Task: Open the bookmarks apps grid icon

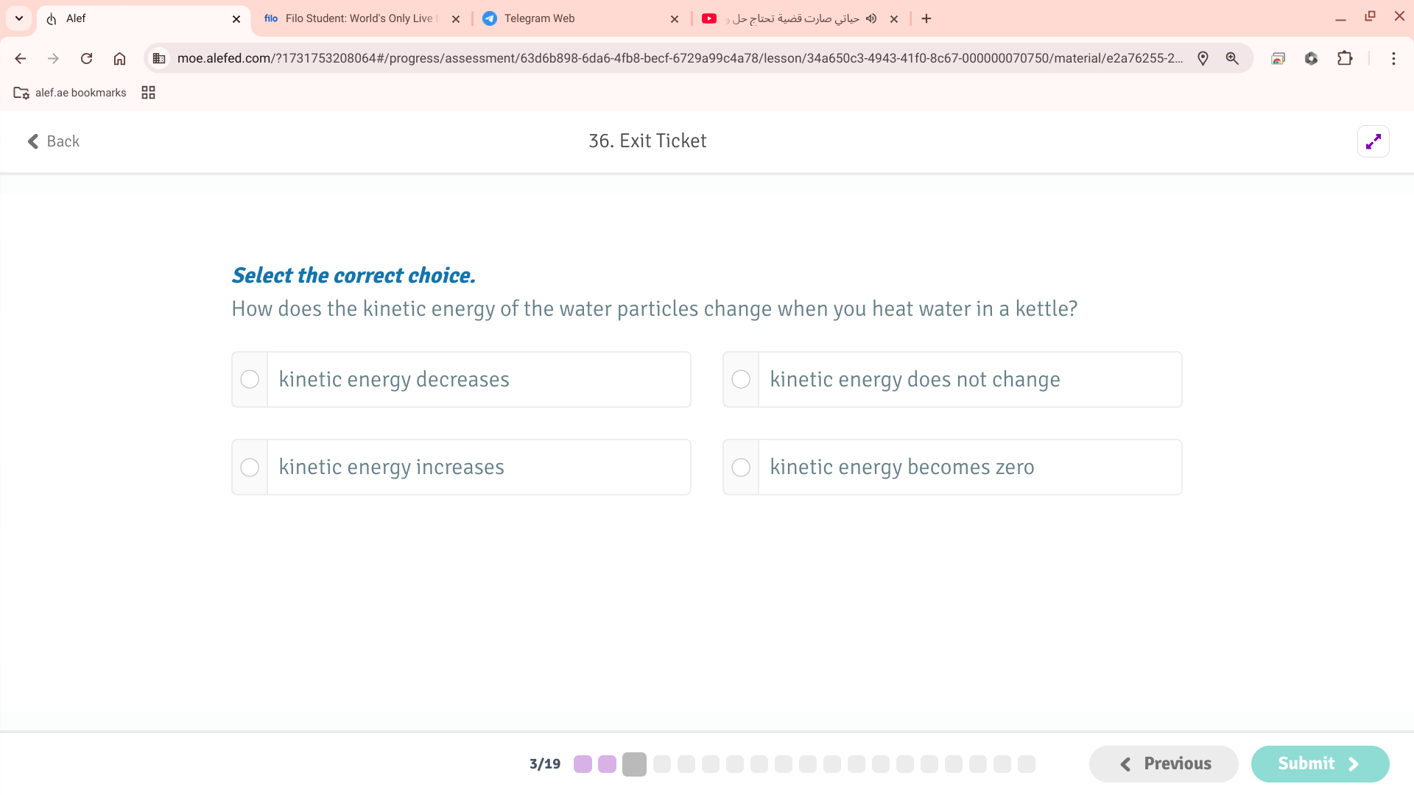Action: pyautogui.click(x=148, y=93)
